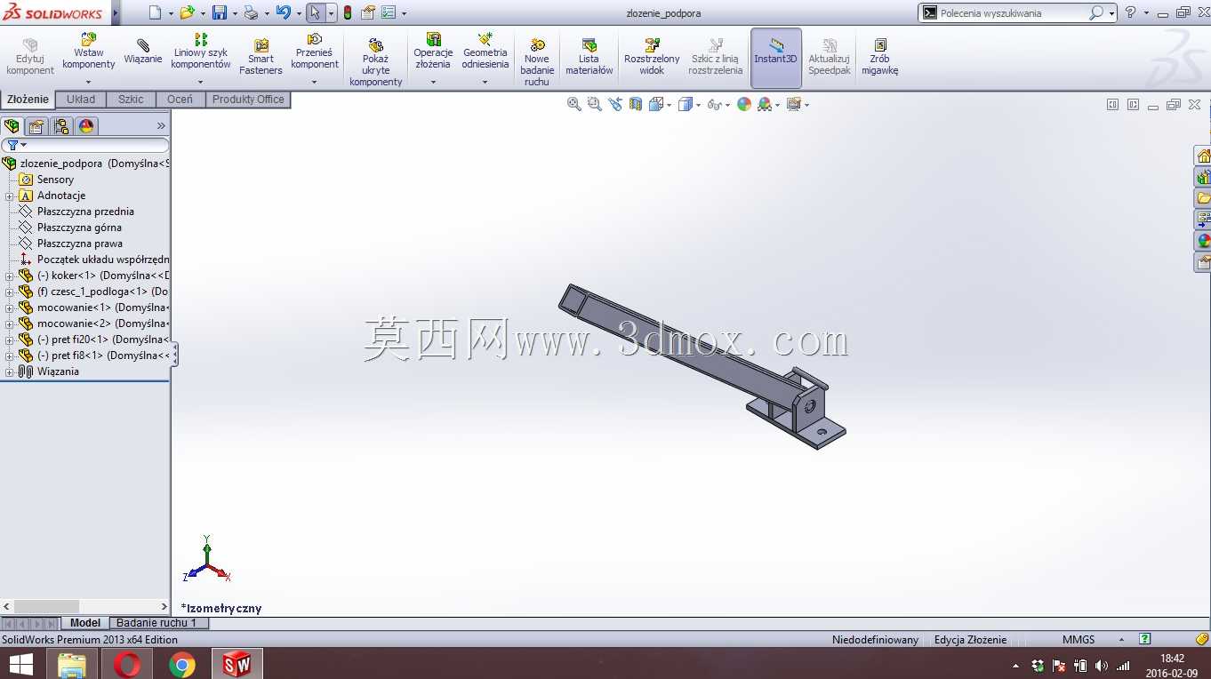This screenshot has height=679, width=1211.
Task: Click the Edit Appearance color sphere
Action: [744, 104]
